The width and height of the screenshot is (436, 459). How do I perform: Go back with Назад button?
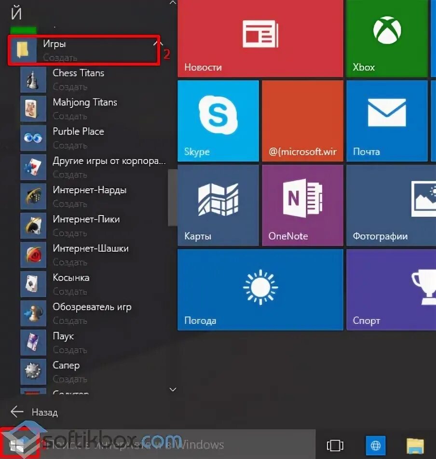[34, 412]
